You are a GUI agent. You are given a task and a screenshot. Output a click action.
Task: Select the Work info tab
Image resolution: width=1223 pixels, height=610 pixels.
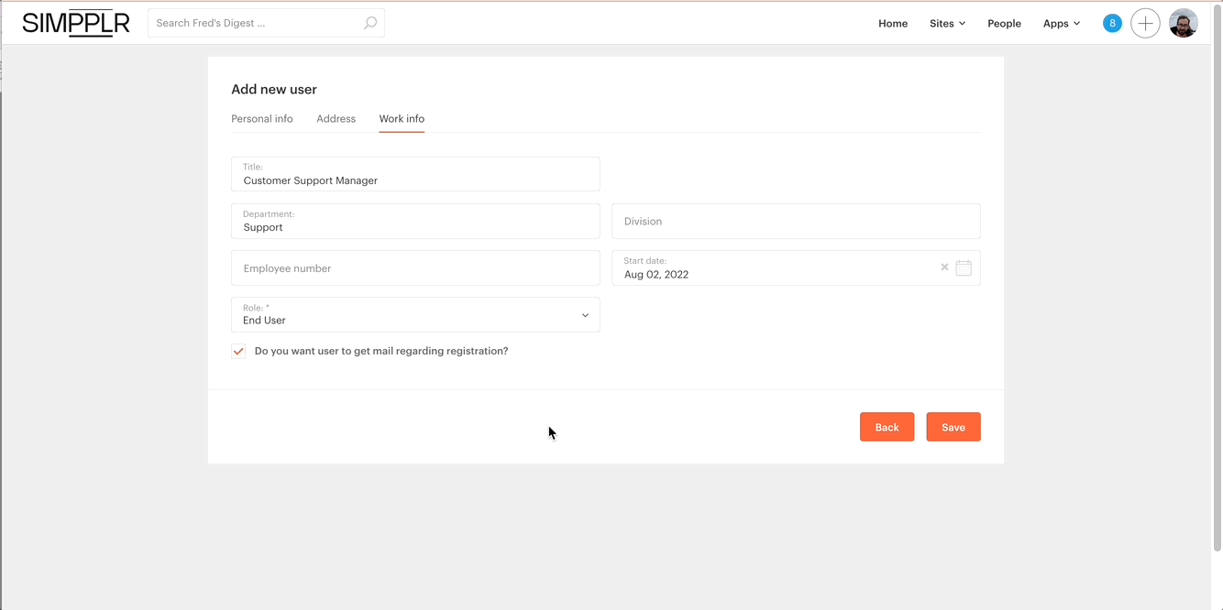point(402,119)
